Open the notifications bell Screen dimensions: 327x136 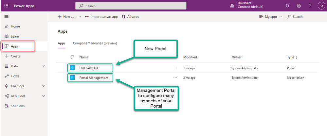[287, 6]
